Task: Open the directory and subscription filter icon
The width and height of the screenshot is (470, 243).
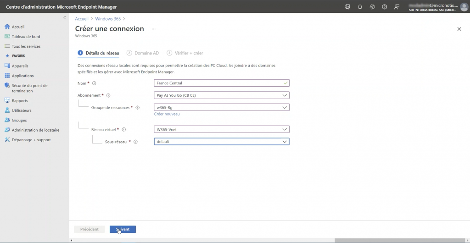Action: point(348,6)
